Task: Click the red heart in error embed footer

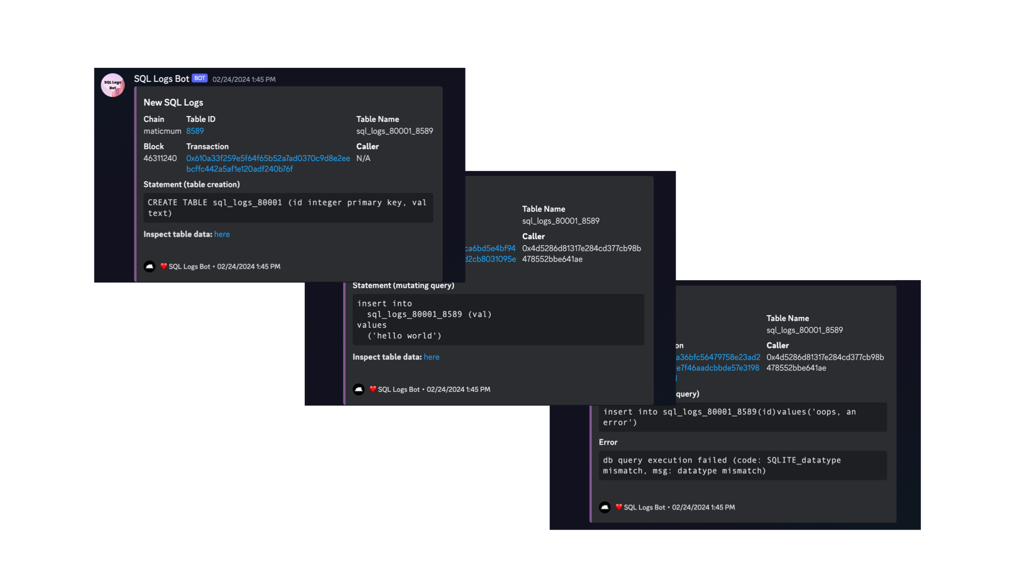Action: [619, 507]
